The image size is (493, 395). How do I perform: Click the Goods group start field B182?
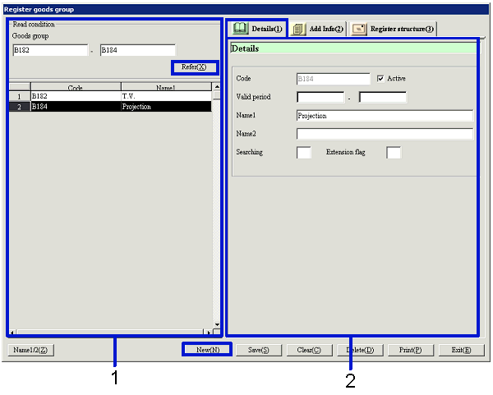pos(48,50)
